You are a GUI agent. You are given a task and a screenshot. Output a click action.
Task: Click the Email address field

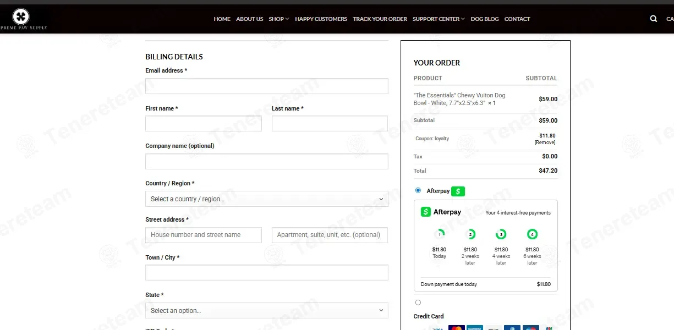coord(267,86)
